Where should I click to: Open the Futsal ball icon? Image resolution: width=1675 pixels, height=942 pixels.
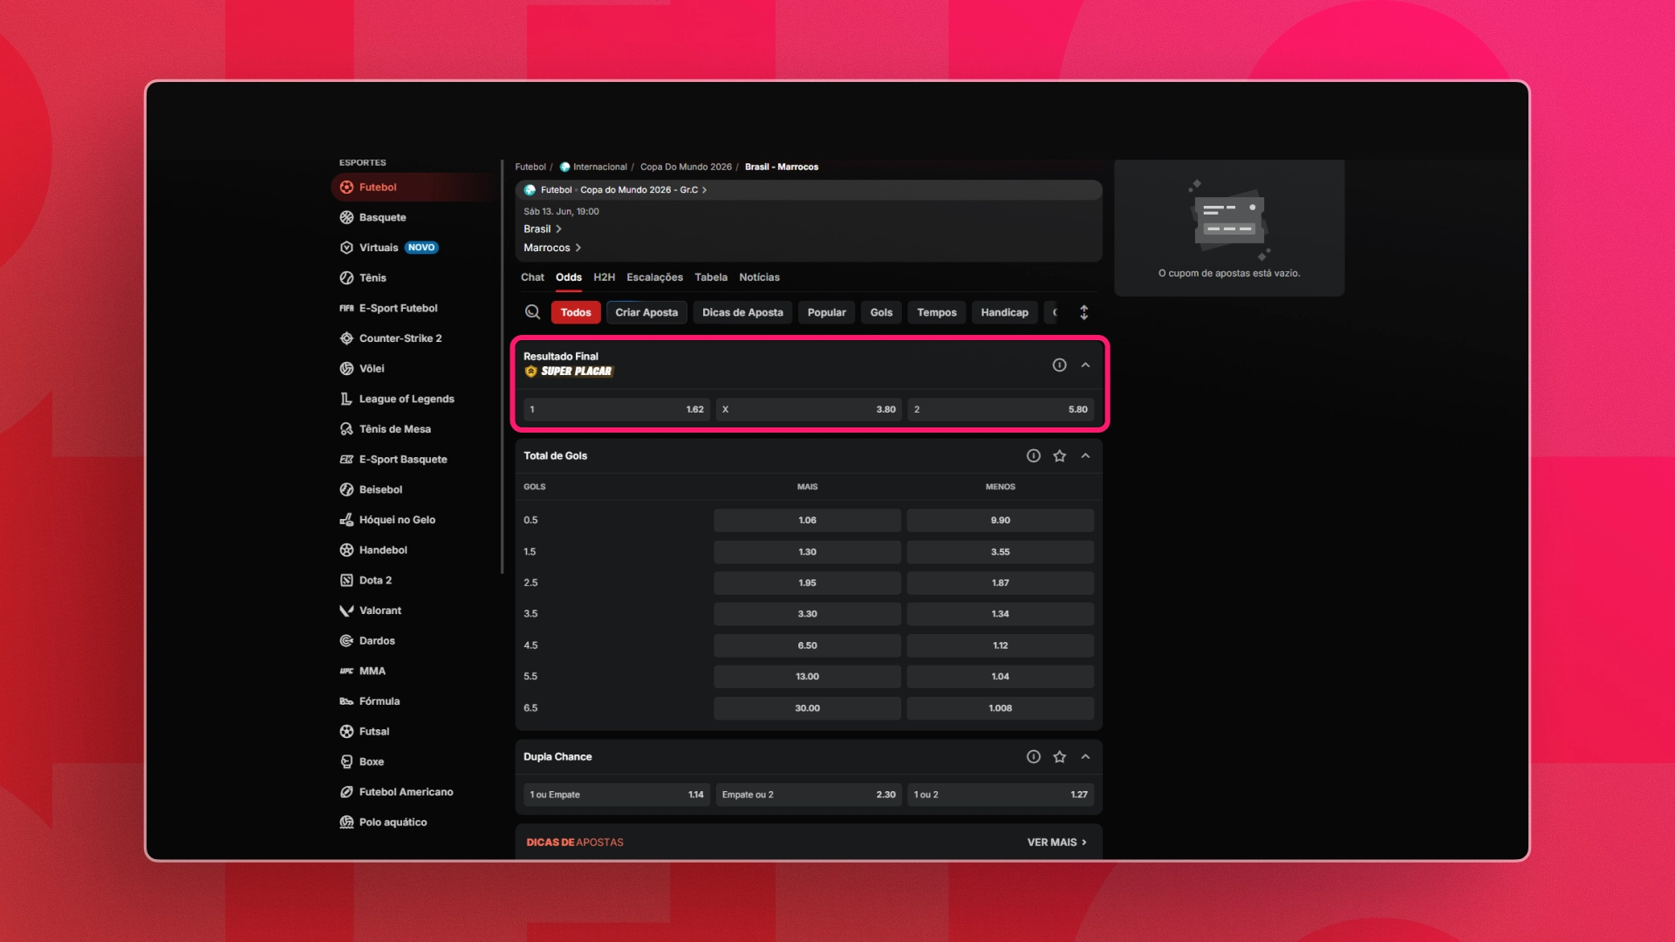346,732
